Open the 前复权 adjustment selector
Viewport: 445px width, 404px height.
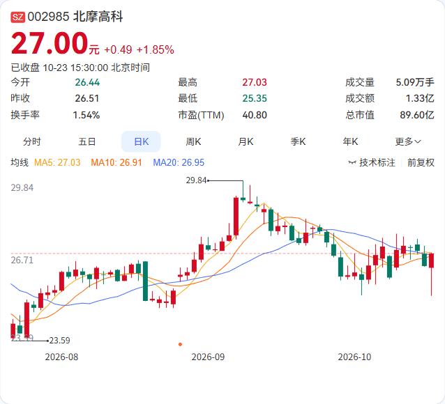click(421, 162)
